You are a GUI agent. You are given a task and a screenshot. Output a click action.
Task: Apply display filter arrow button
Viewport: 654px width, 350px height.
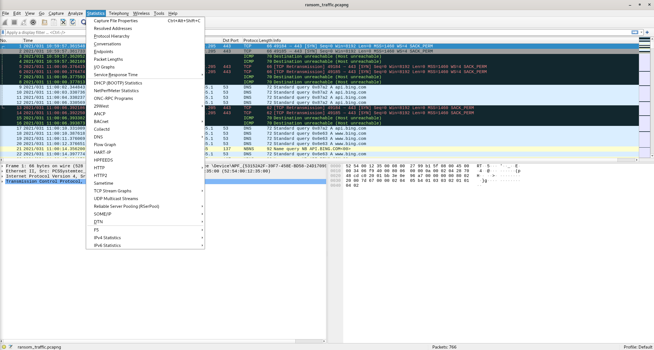click(635, 32)
